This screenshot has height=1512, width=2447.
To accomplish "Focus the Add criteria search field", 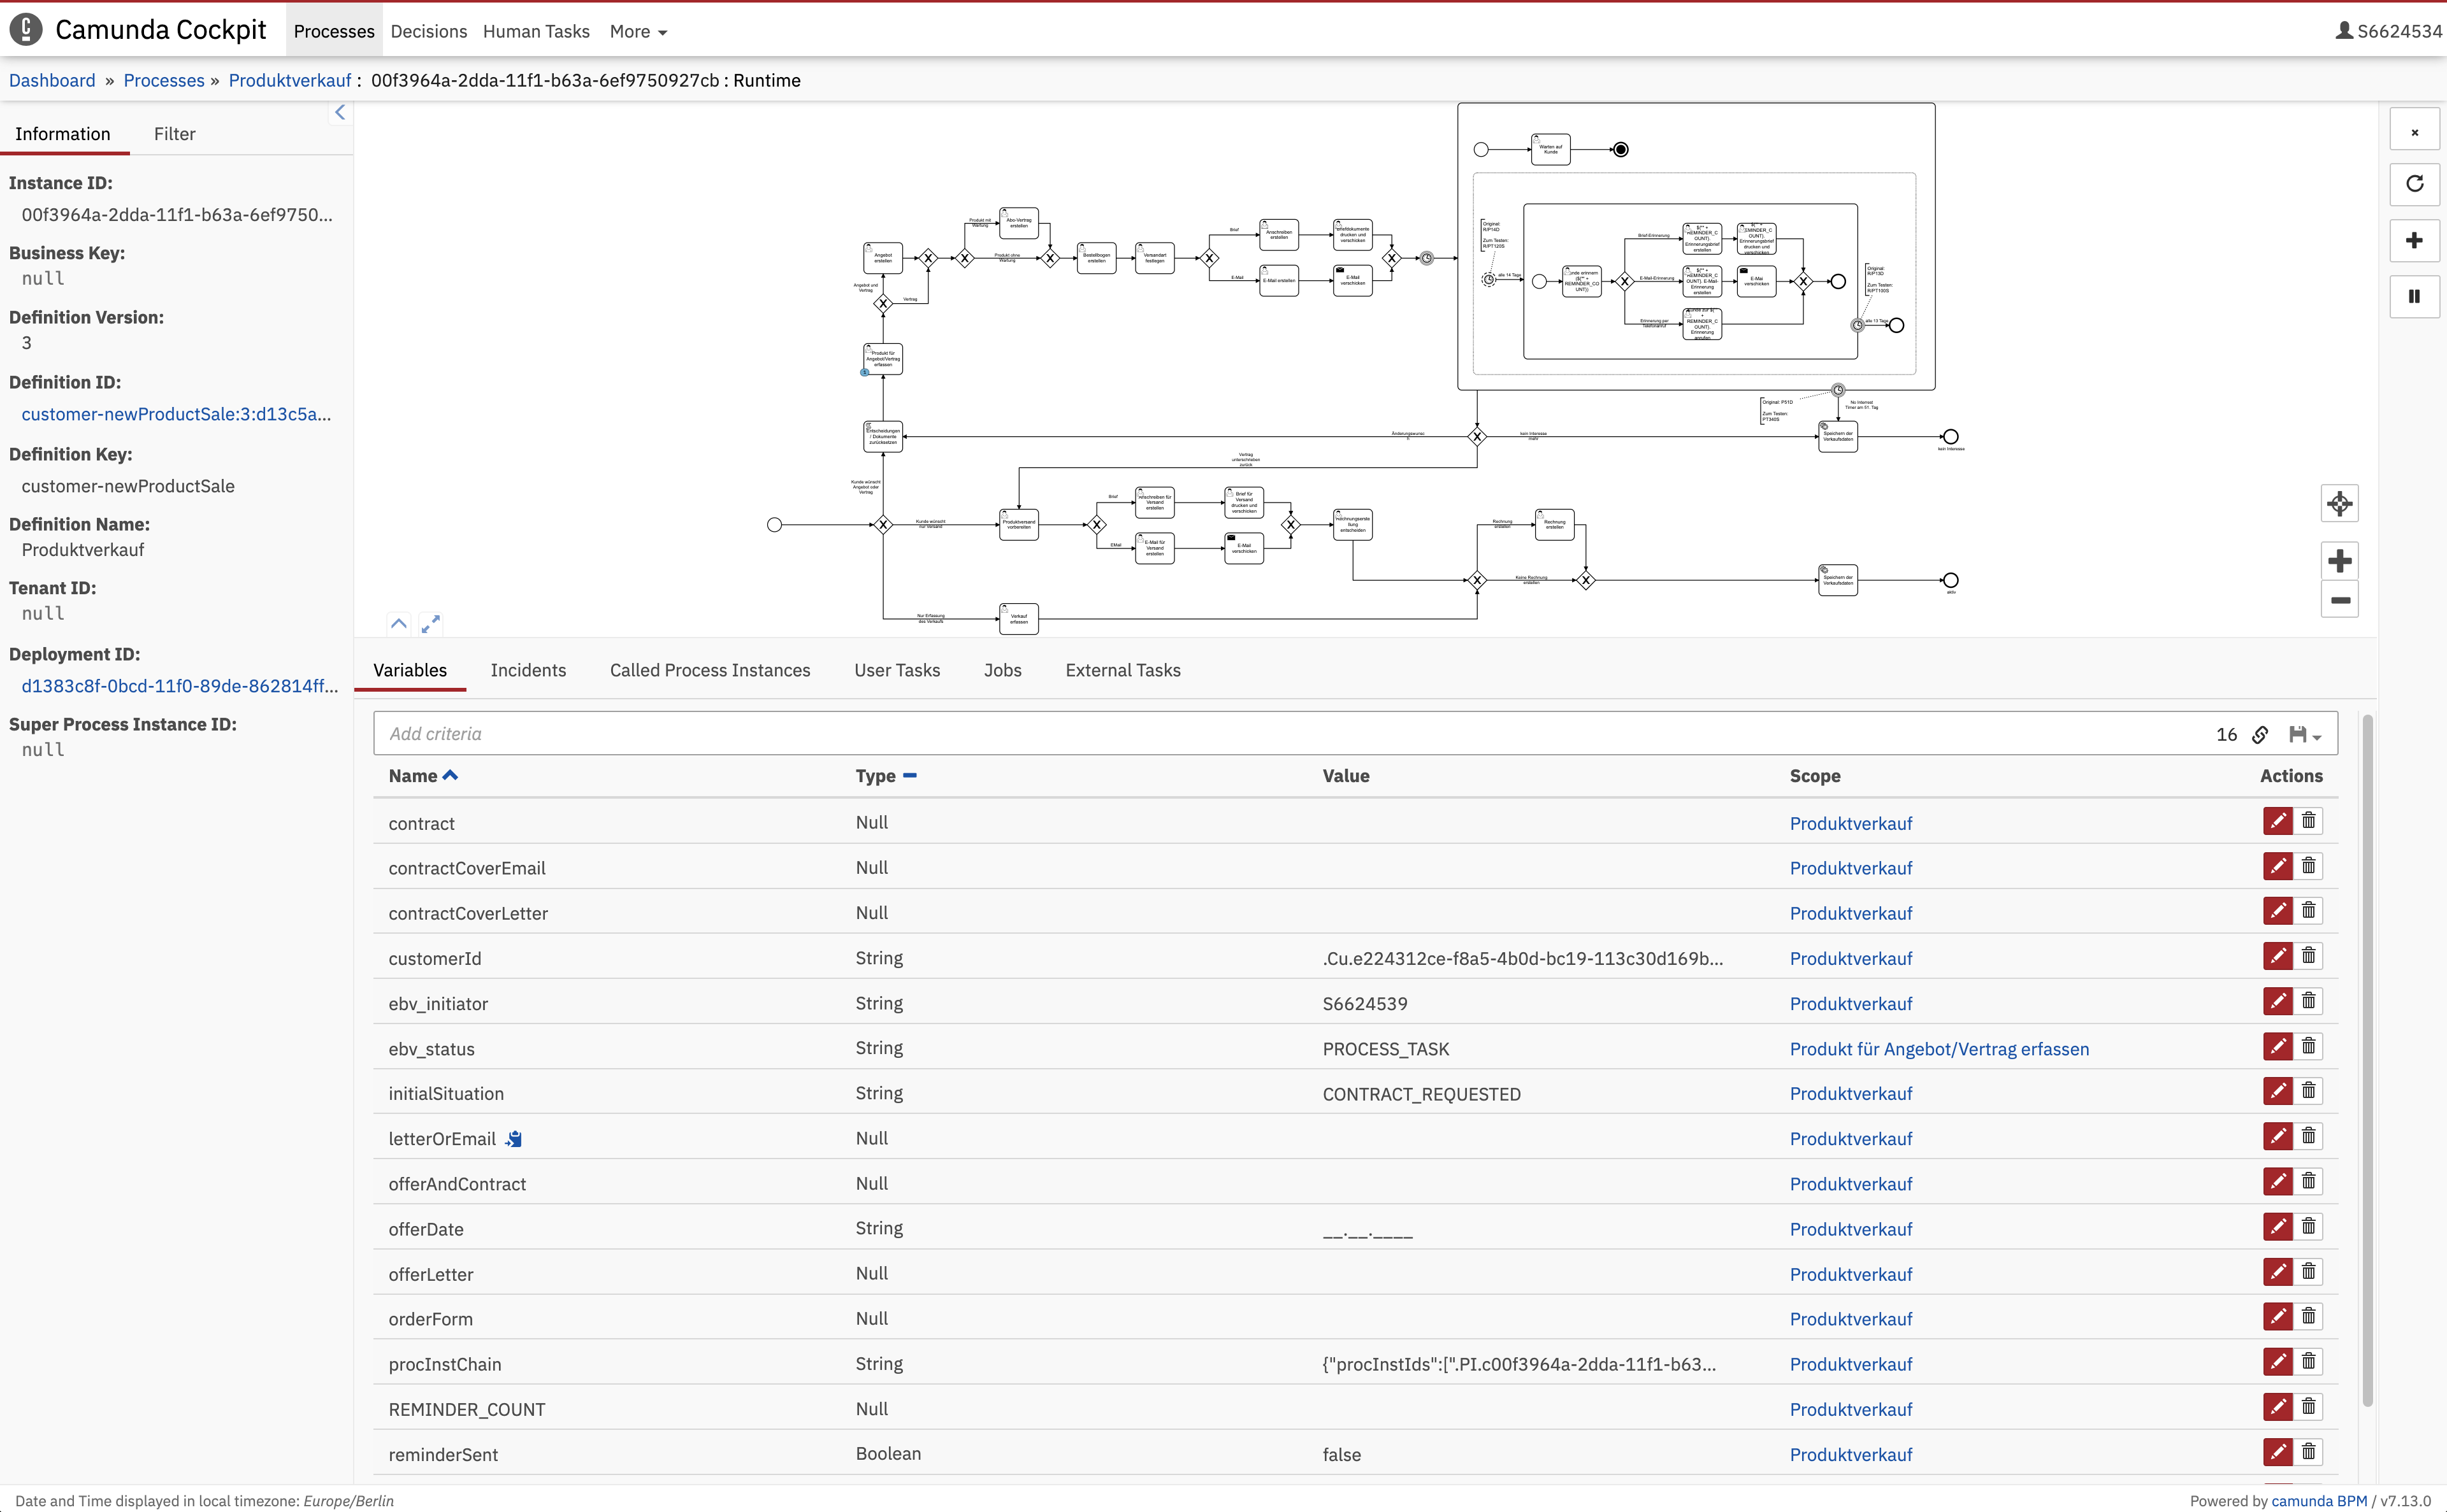I will (1290, 734).
